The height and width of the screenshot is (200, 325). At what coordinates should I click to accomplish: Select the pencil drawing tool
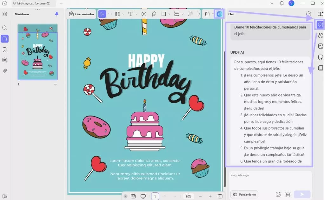point(154,14)
